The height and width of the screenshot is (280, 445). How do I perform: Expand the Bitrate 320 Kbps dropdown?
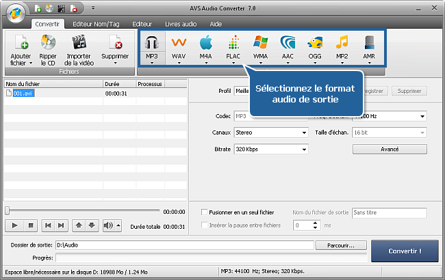[271, 149]
